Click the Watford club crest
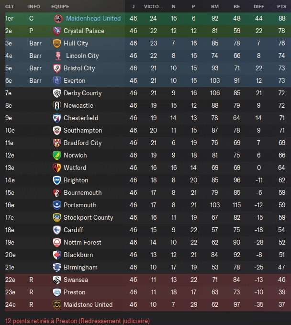Image resolution: width=291 pixels, height=325 pixels. point(57,168)
